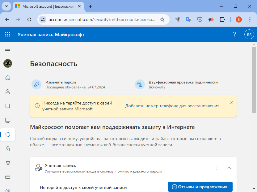Select the Microsoft account browser tab
Viewport: 257px width, 192px height.
pyautogui.click(x=48, y=6)
